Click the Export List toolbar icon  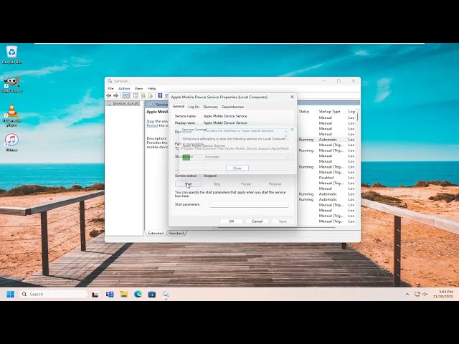tap(151, 95)
